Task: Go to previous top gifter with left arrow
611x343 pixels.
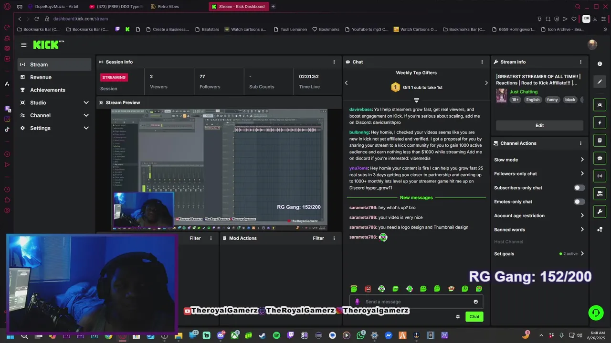Action: click(347, 83)
